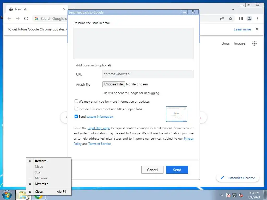The width and height of the screenshot is (267, 200).
Task: Open Chrome's side panel icon
Action: [241, 18]
